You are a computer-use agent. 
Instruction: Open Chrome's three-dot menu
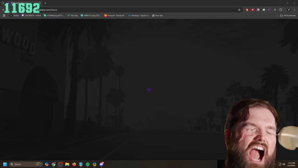295,10
